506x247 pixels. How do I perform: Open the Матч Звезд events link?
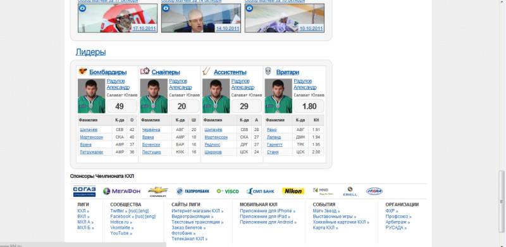coord(326,211)
